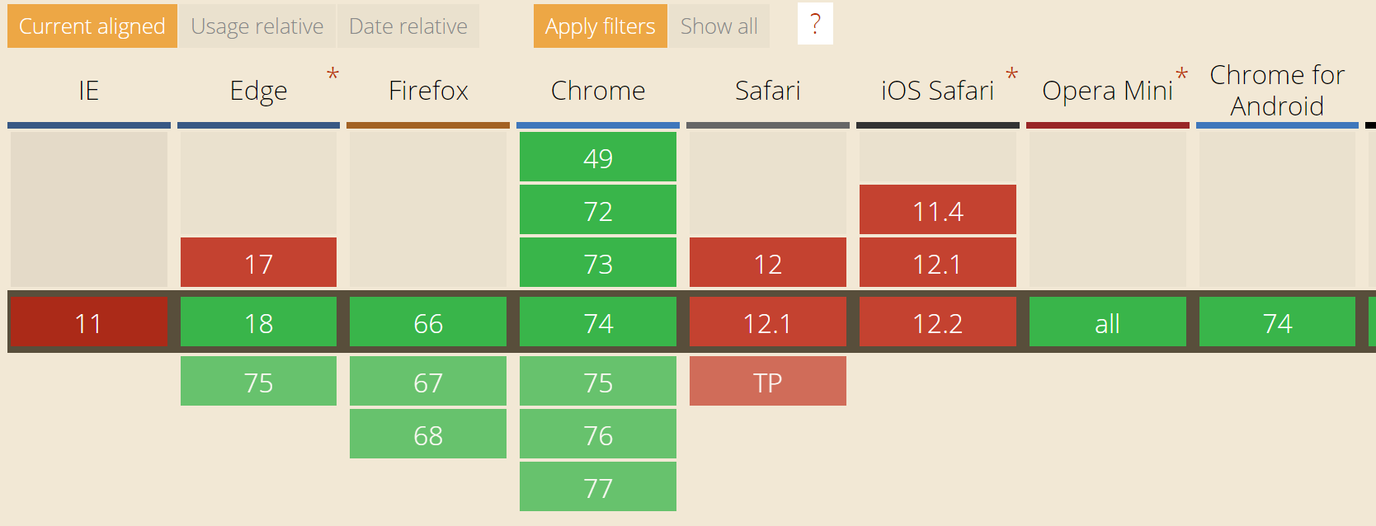
Task: Select the Firefox 68 cell
Action: [x=428, y=434]
